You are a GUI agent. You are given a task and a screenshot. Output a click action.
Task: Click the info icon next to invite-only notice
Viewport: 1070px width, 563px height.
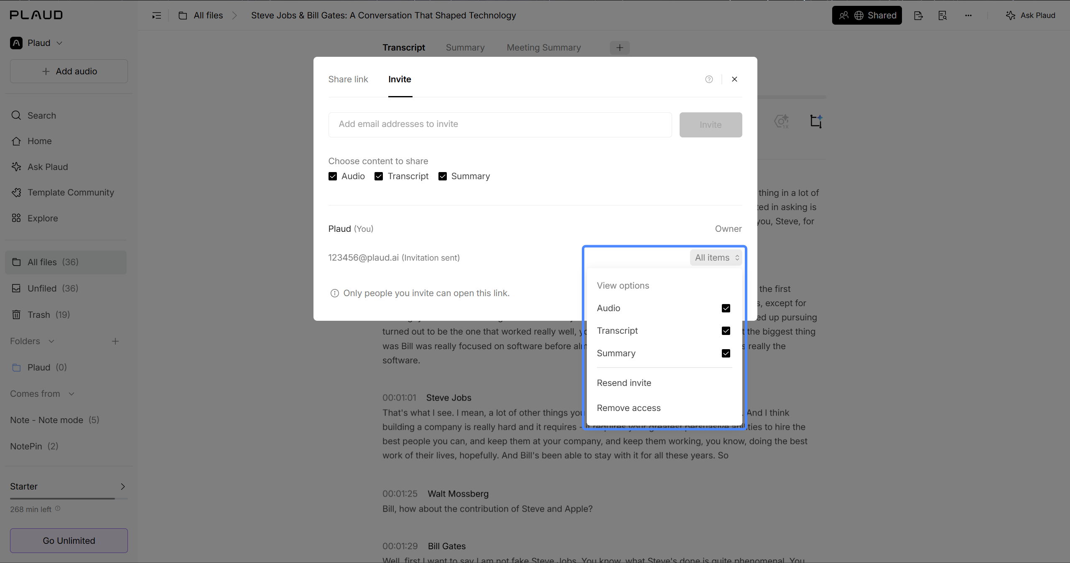(334, 293)
